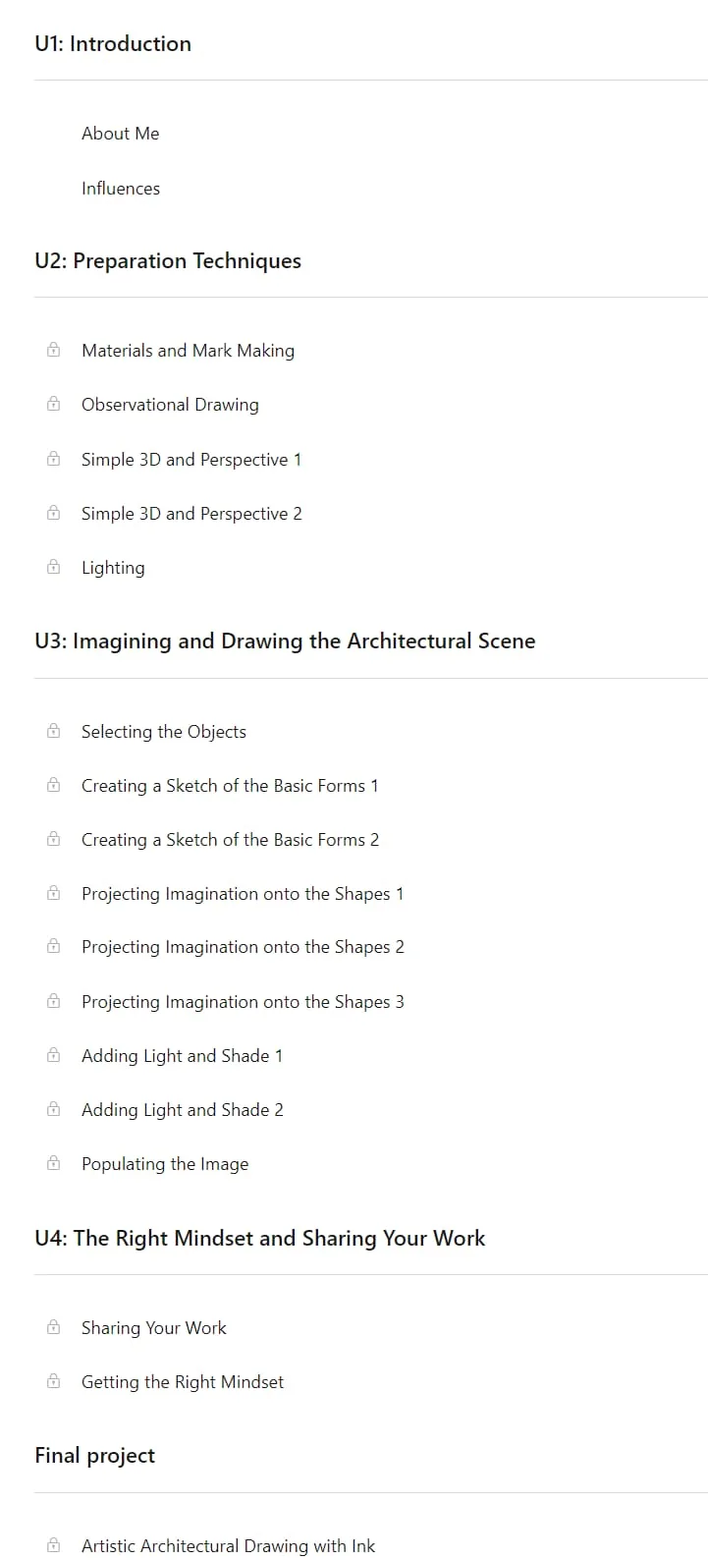Open the About Me lesson
Viewport: 708px width, 1560px height.
point(120,134)
